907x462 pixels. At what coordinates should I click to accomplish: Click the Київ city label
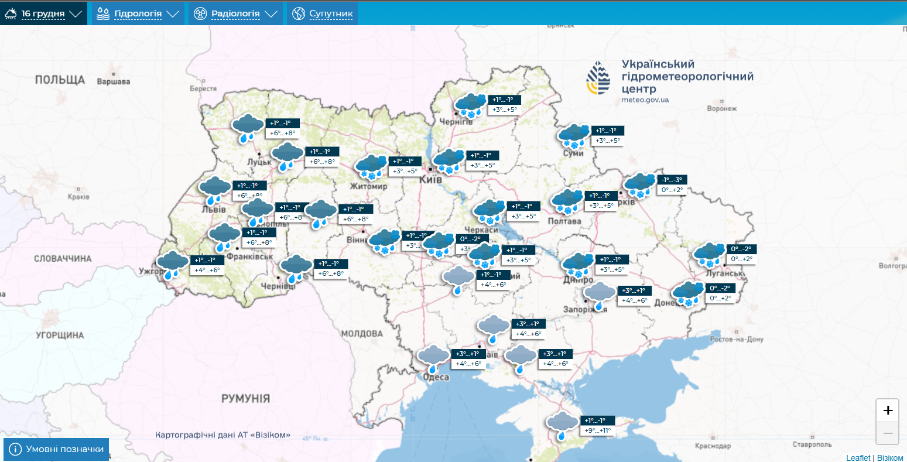430,180
